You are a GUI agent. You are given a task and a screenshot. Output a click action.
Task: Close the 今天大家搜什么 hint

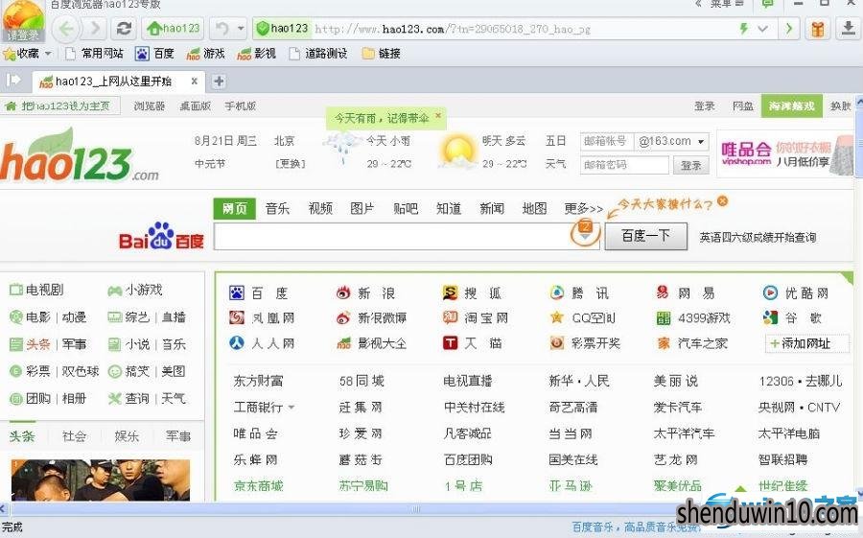723,201
